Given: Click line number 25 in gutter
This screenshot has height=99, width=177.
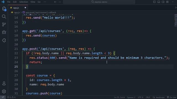Looking at the screenshot, I should [16, 67].
